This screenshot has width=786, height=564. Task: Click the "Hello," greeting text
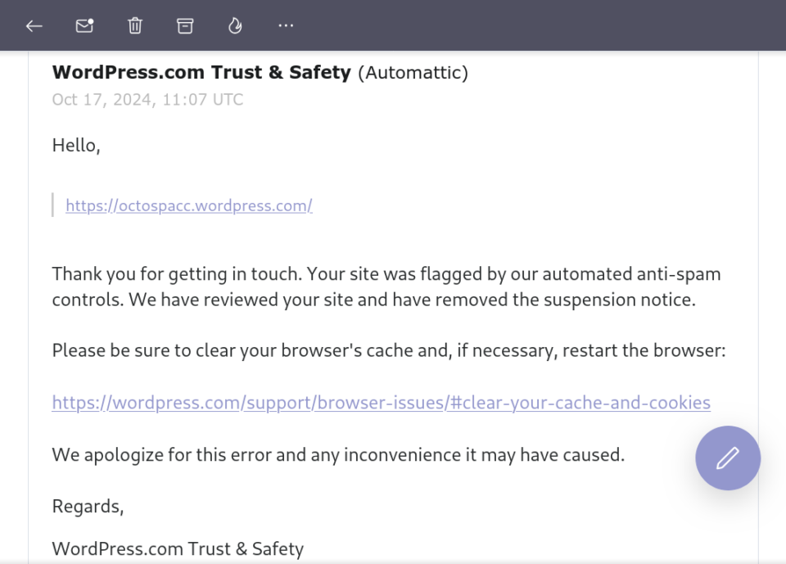[76, 146]
